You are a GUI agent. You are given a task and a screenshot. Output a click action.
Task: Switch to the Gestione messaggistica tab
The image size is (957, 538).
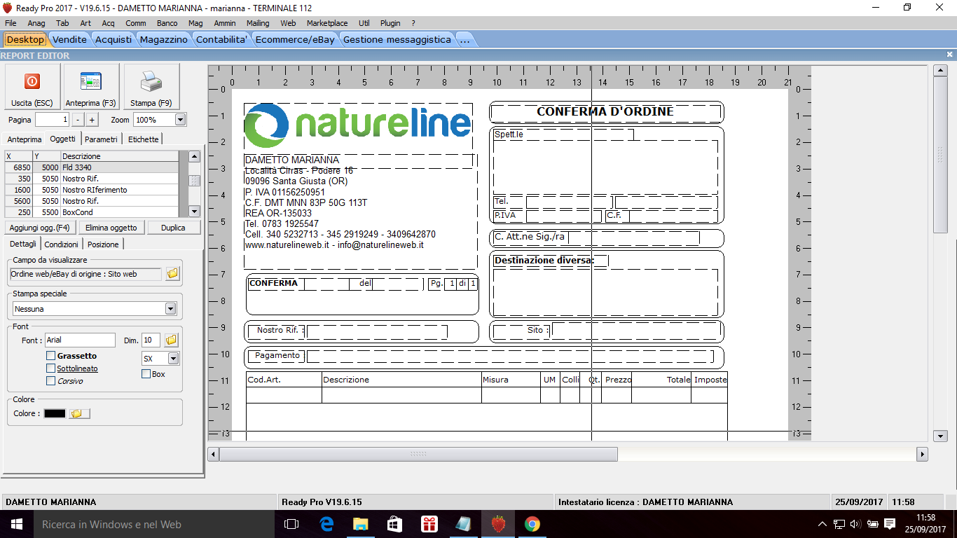pyautogui.click(x=397, y=39)
